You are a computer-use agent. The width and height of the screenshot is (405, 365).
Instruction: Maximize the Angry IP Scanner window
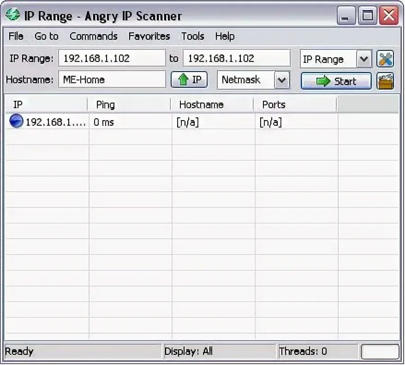[x=367, y=16]
